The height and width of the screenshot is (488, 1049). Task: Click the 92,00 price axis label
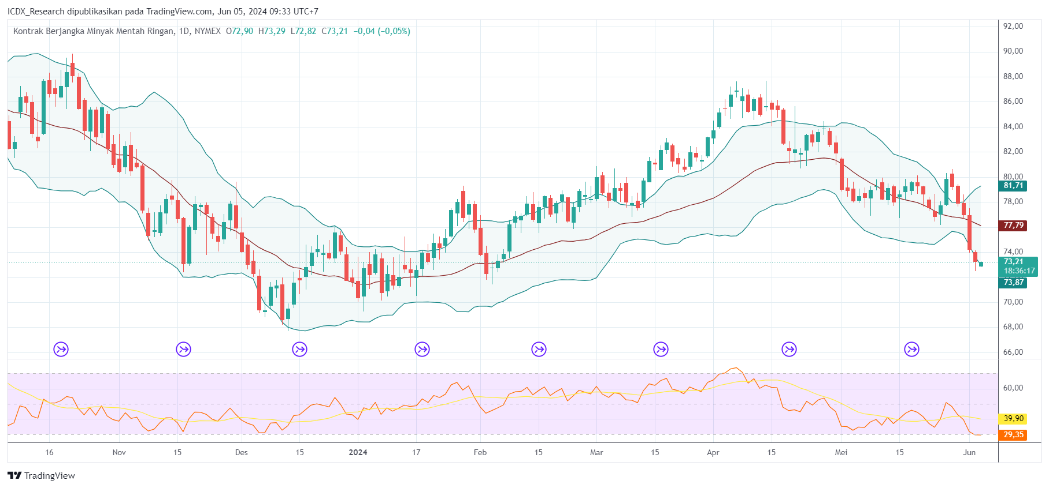coord(1013,26)
